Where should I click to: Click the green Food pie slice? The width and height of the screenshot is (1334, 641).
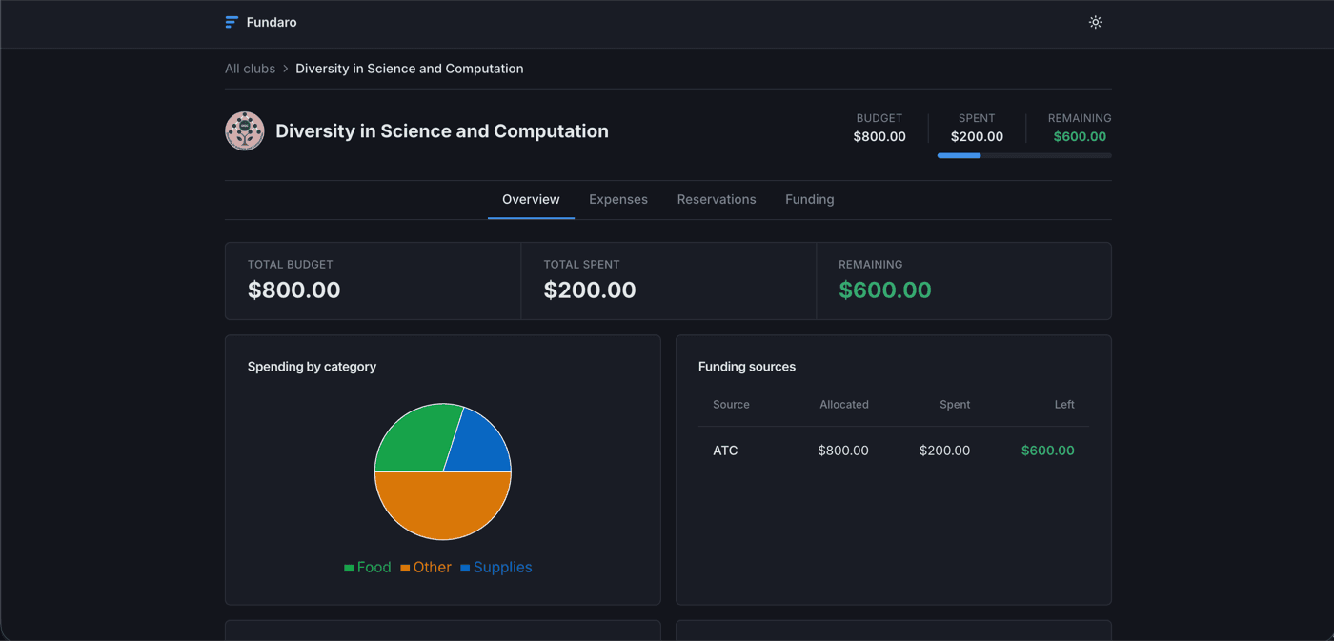pyautogui.click(x=414, y=438)
